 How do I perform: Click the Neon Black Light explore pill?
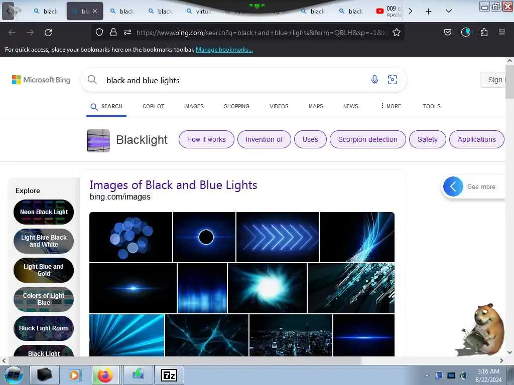[44, 212]
